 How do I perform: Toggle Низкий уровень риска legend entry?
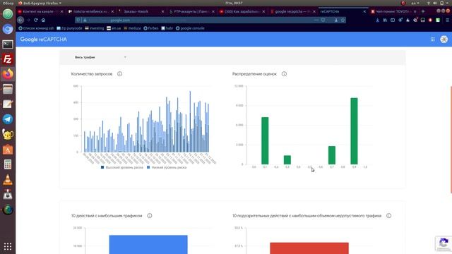(x=167, y=167)
